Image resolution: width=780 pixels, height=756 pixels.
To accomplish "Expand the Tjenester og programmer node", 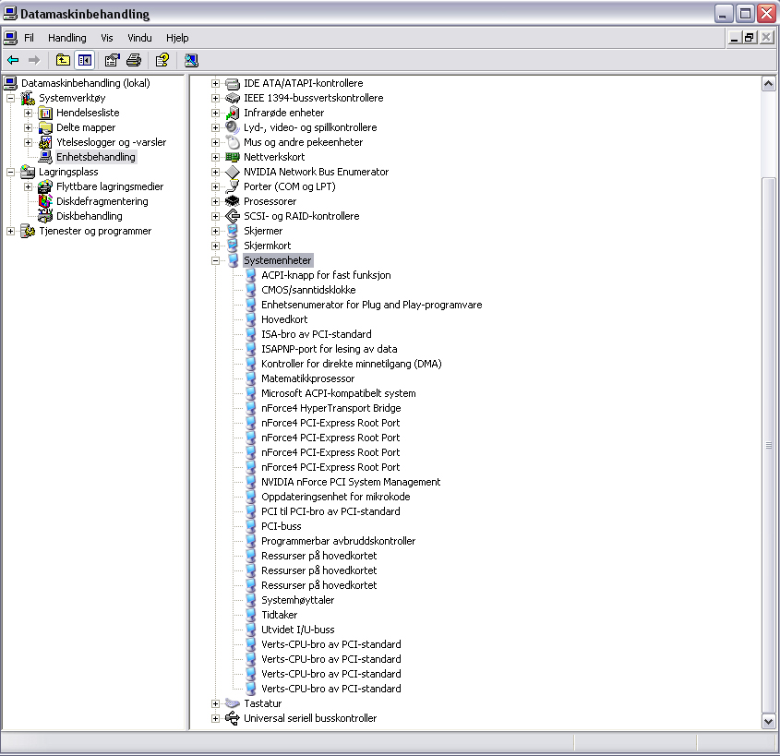I will click(10, 231).
